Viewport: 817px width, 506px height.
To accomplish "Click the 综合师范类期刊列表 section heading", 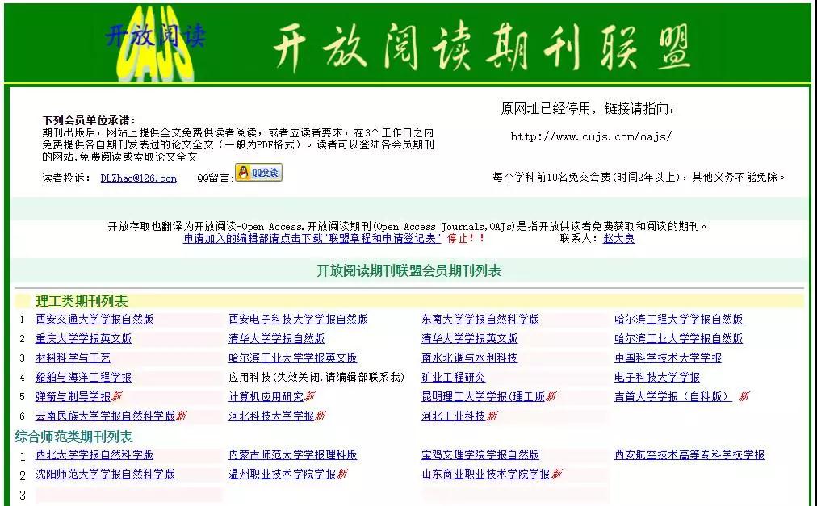I will point(73,437).
